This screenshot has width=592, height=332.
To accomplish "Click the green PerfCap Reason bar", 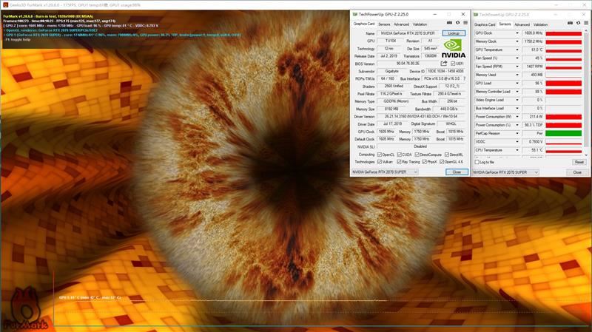I will [563, 133].
